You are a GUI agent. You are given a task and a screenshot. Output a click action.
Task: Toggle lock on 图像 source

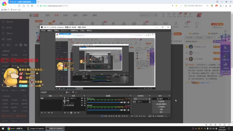85,100
